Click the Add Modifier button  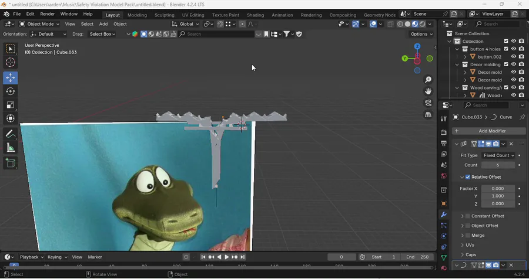[x=489, y=131]
